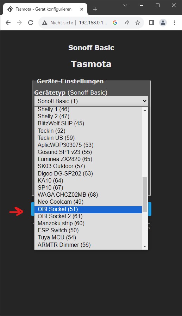182x316 pixels.
Task: Share this page via share icon
Action: 126,23
